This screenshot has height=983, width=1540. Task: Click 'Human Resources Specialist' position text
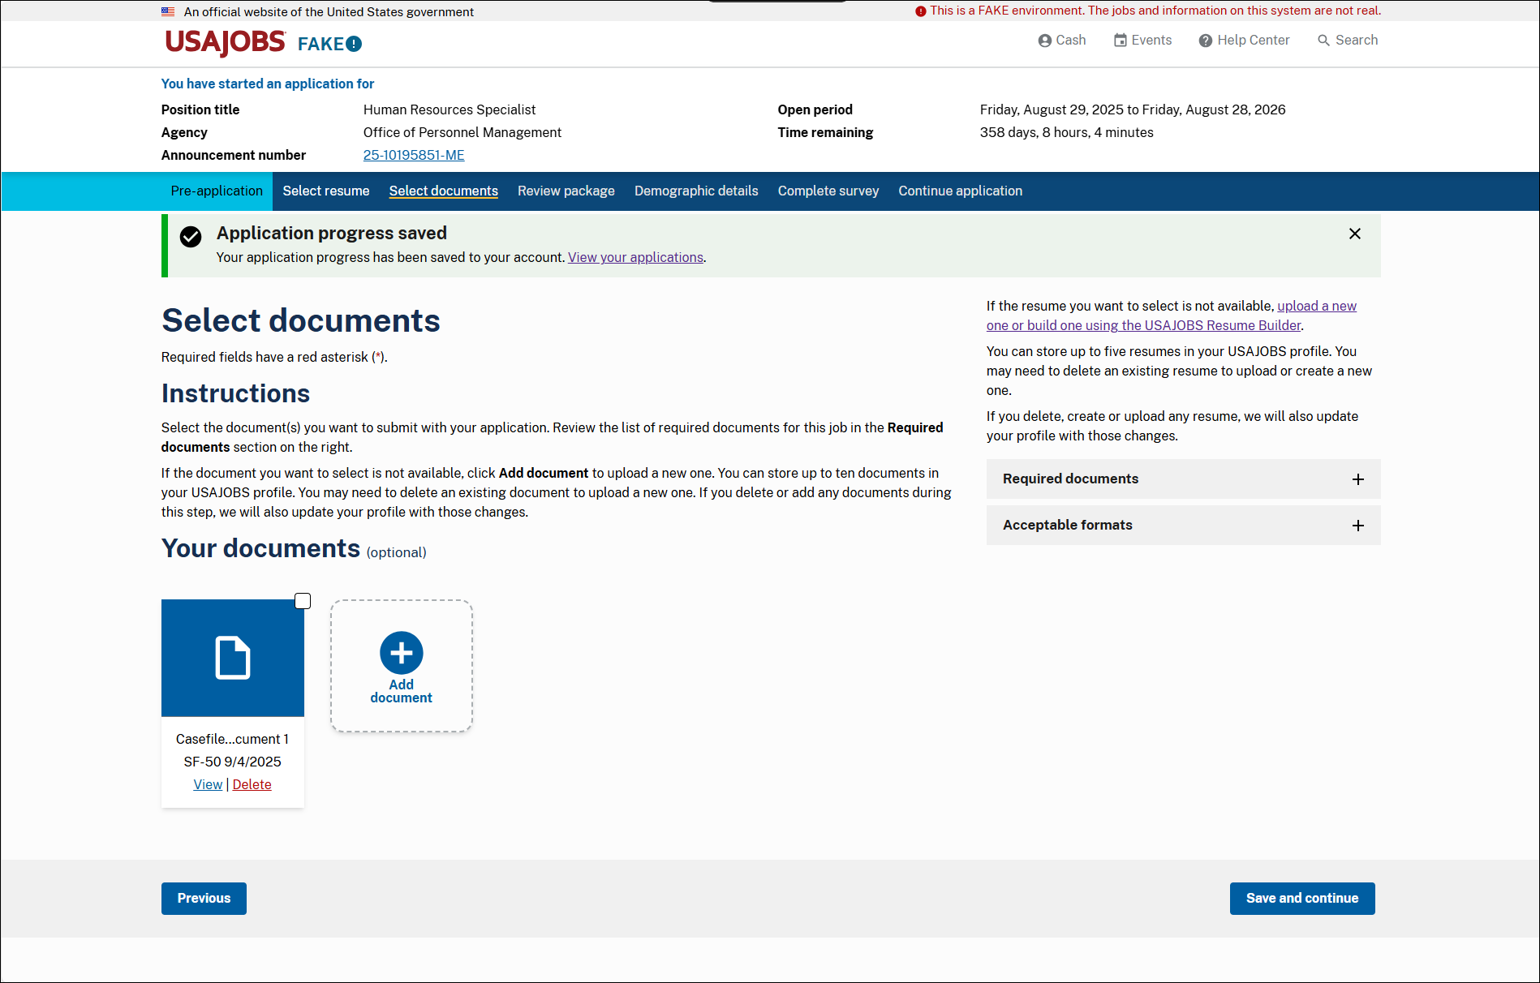click(450, 110)
